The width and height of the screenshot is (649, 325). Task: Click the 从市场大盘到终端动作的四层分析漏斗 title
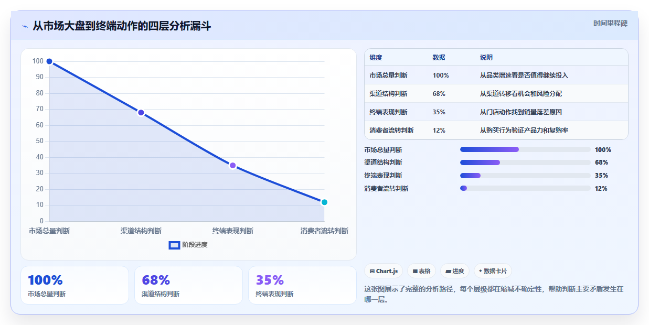[x=122, y=26]
